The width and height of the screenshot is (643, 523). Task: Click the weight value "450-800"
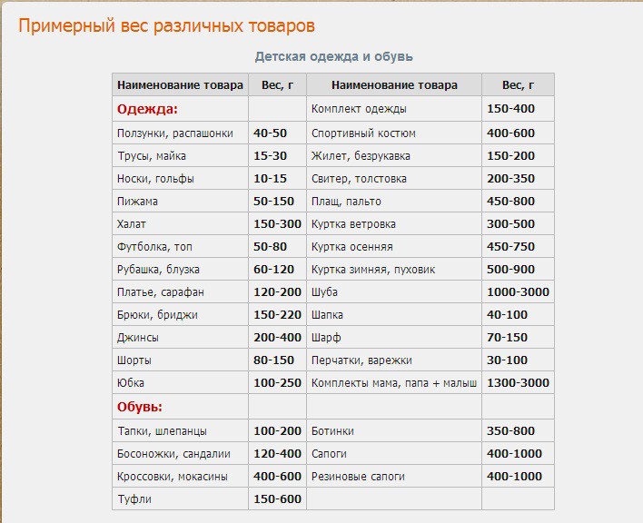(510, 202)
